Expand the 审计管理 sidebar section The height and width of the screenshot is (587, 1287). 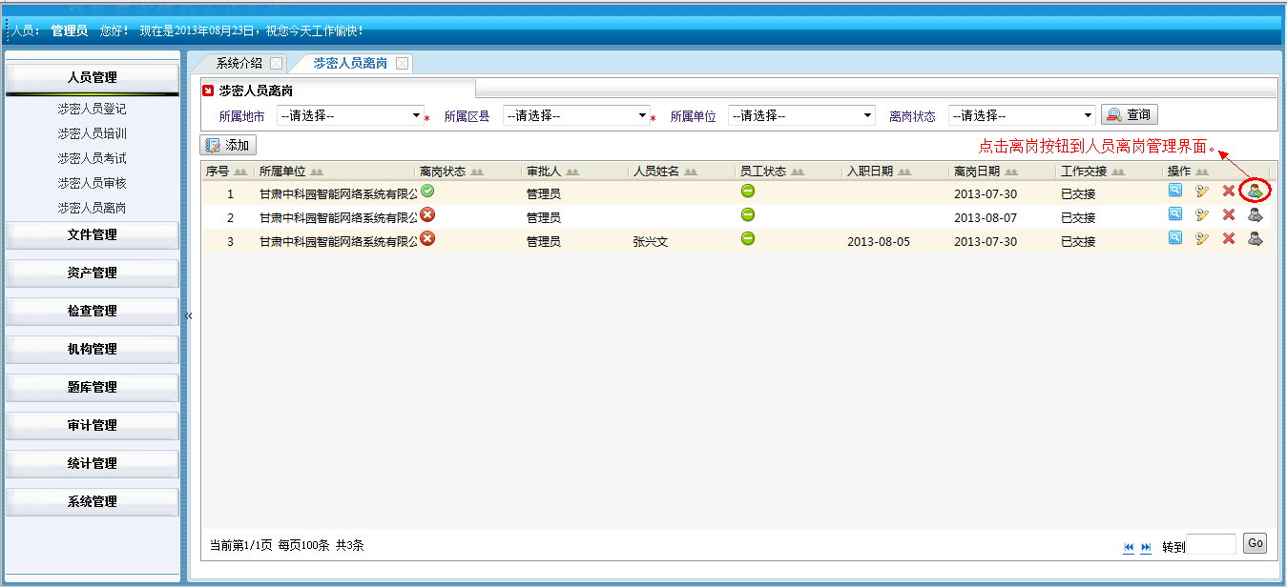[93, 425]
